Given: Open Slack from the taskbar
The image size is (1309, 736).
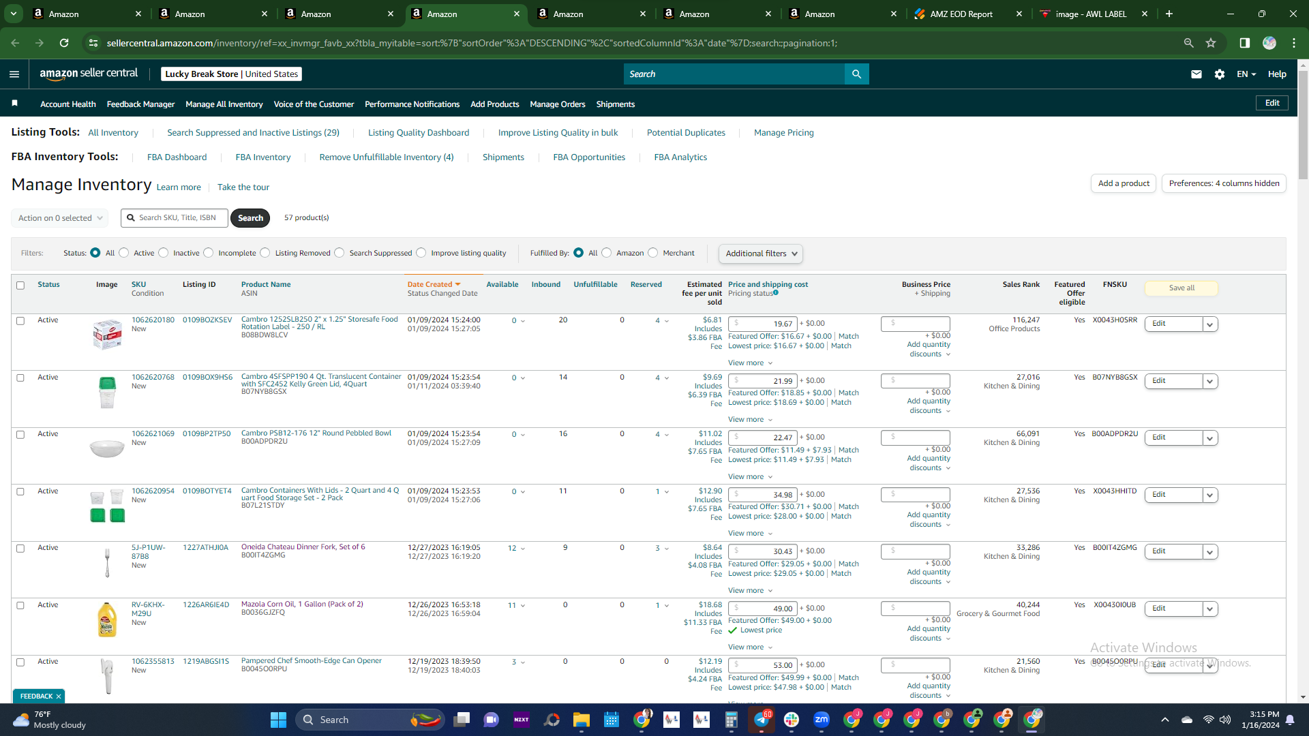Looking at the screenshot, I should pyautogui.click(x=792, y=720).
